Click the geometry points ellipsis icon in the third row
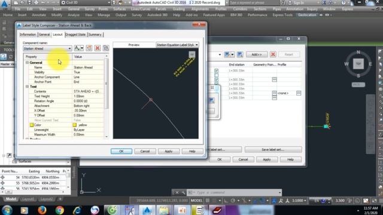This screenshot has height=215, width=383. (x=274, y=79)
